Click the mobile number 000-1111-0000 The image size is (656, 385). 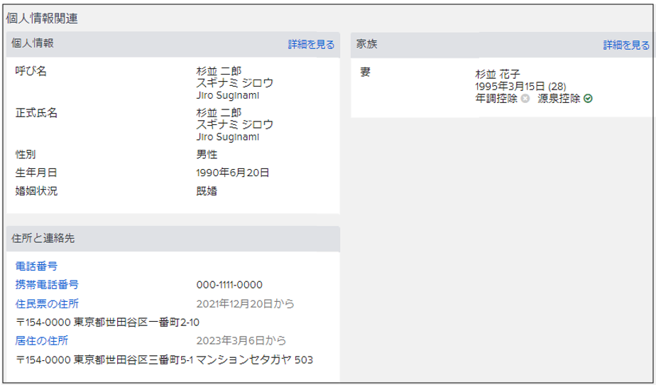(229, 285)
